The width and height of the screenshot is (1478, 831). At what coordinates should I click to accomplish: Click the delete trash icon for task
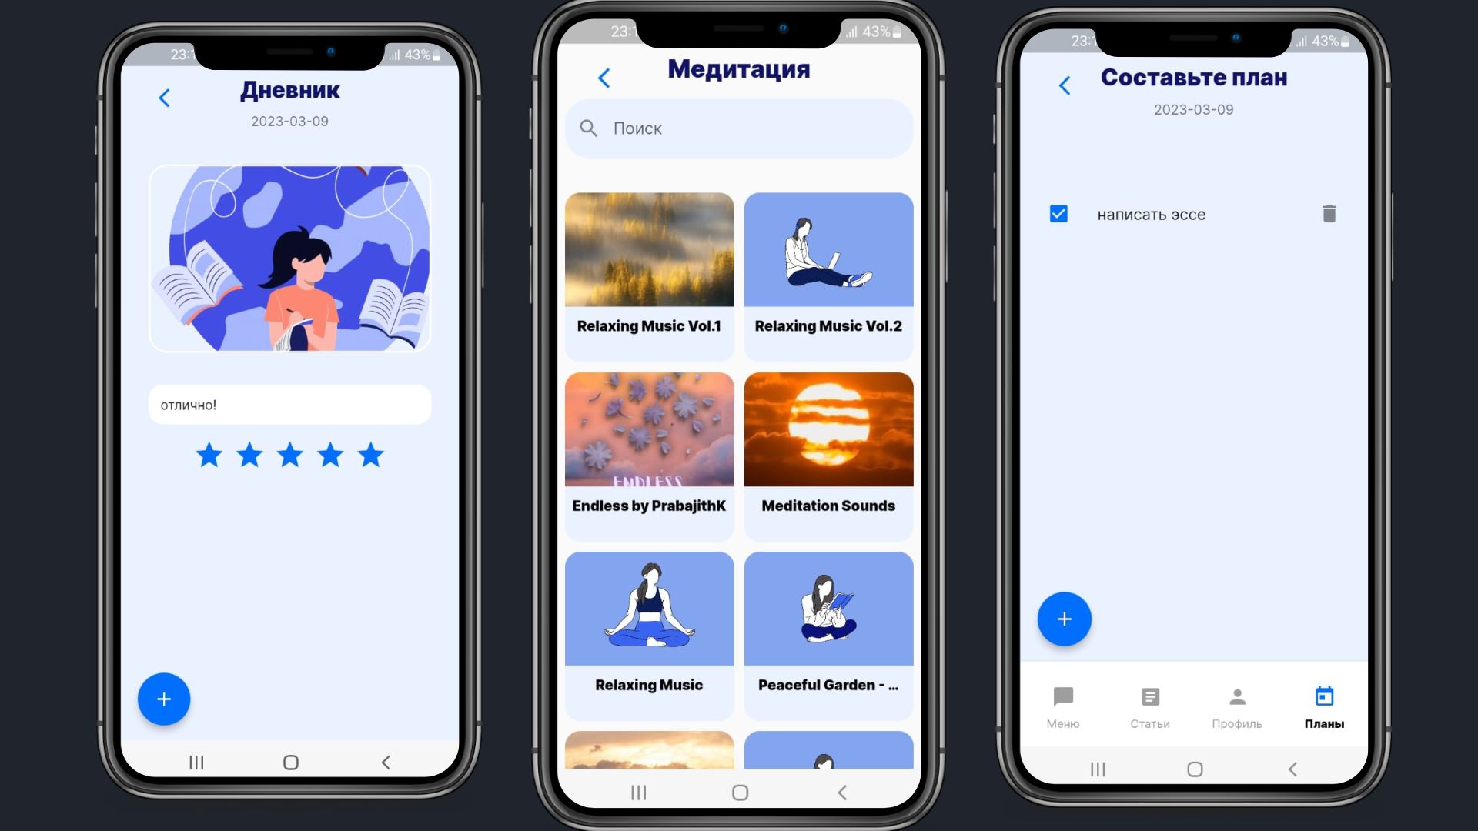(x=1328, y=214)
